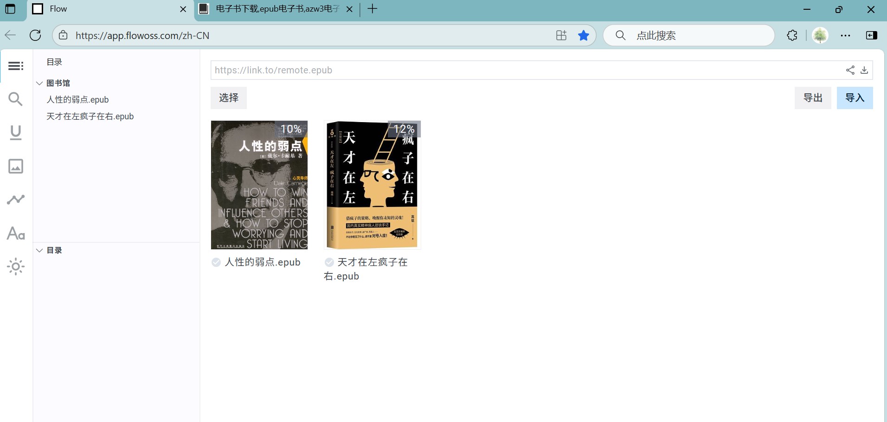The height and width of the screenshot is (422, 887).
Task: Click the browser refresh icon
Action: [35, 35]
